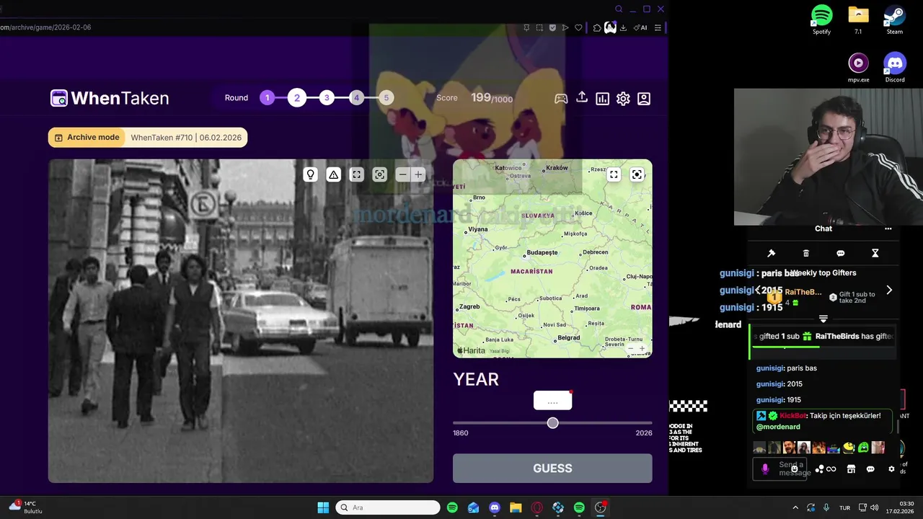Viewport: 923px width, 519px height.
Task: Click the street photo to guess
Action: click(x=241, y=321)
